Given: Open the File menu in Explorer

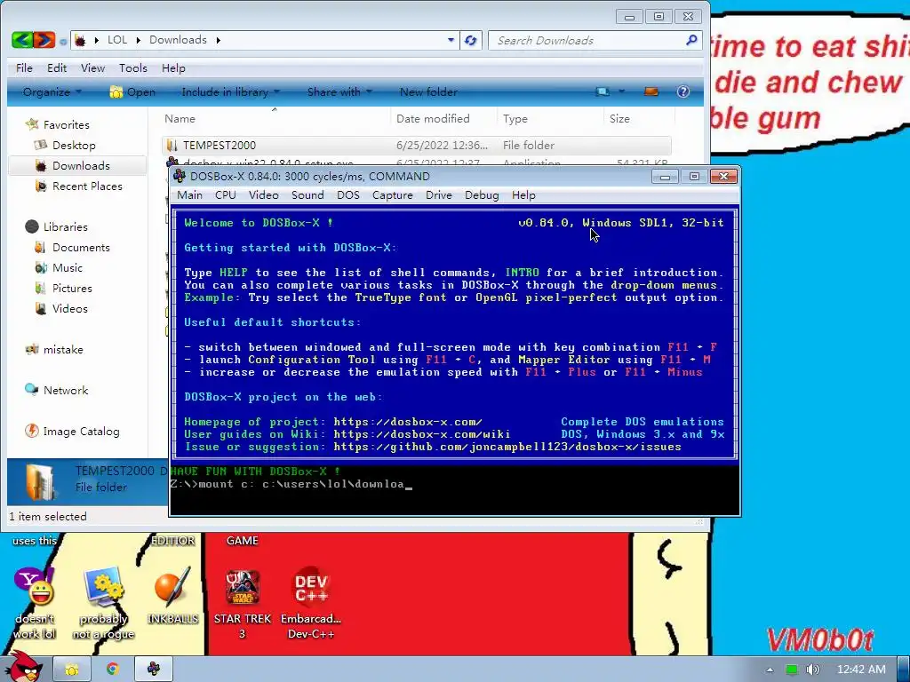Looking at the screenshot, I should point(24,67).
